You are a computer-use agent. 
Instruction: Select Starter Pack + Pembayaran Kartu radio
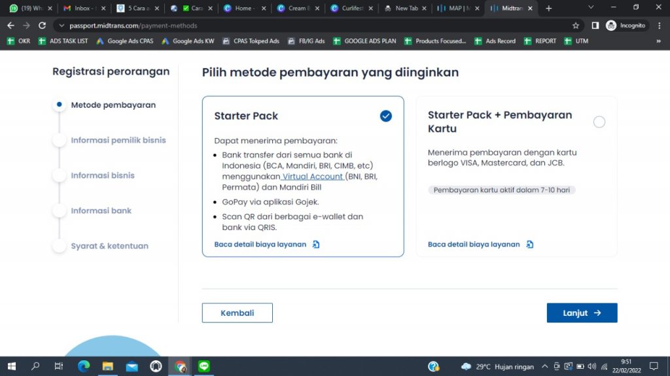599,122
